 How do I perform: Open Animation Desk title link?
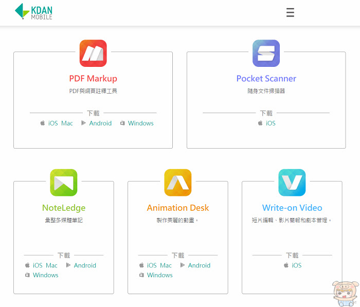coord(178,208)
